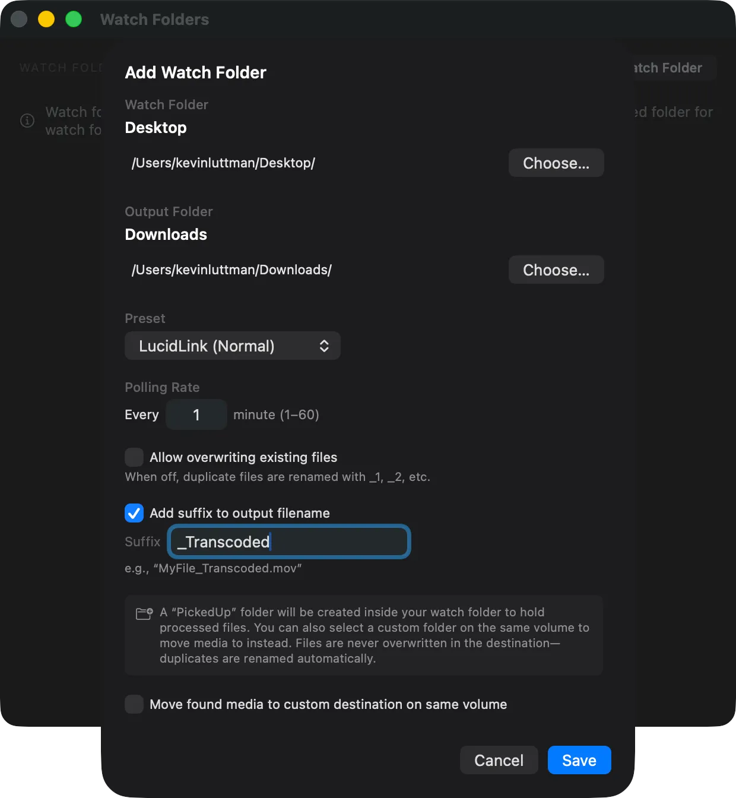Edit the _Transcoded suffix text field
The height and width of the screenshot is (798, 736).
(288, 541)
